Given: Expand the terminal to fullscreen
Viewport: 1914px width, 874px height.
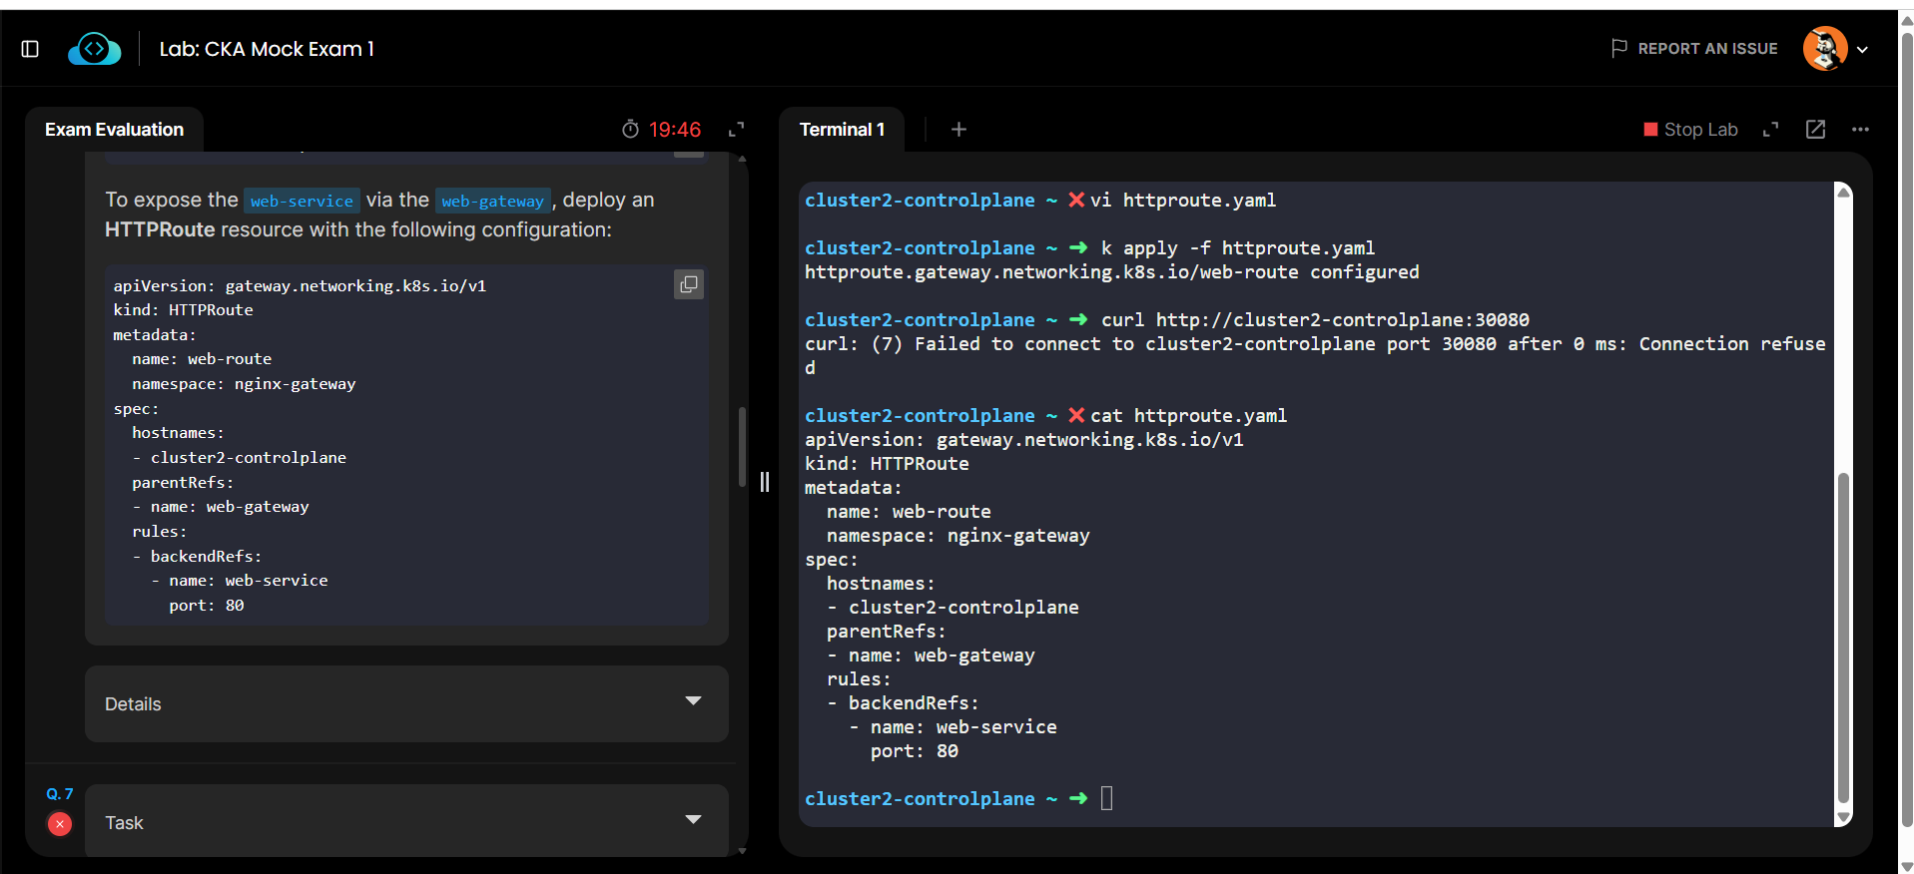Looking at the screenshot, I should 1770,130.
